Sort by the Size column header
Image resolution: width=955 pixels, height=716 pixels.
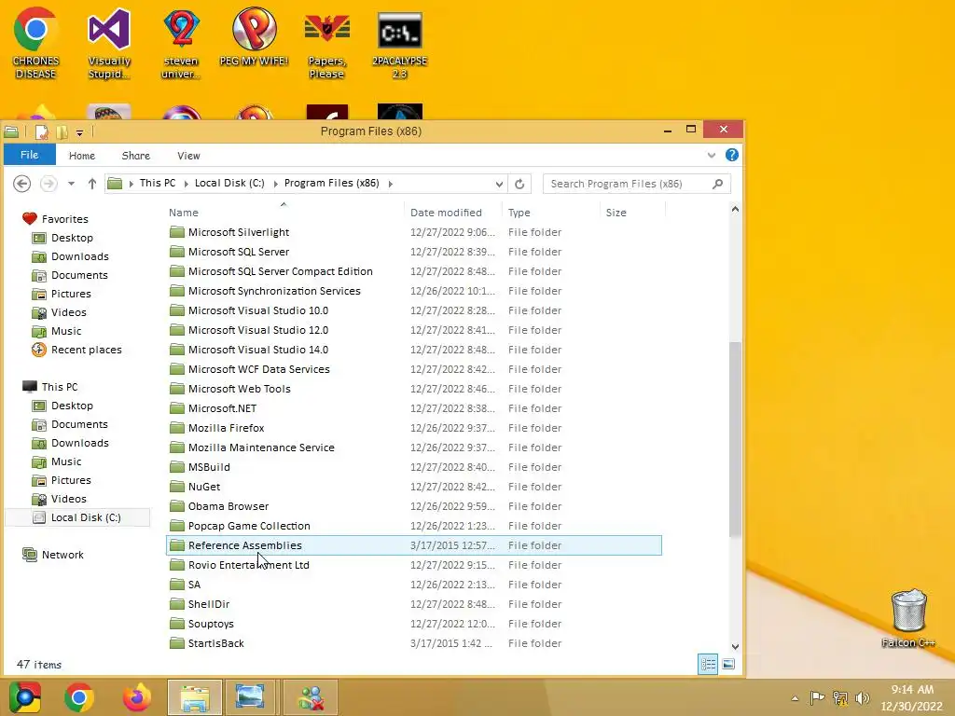pyautogui.click(x=632, y=213)
